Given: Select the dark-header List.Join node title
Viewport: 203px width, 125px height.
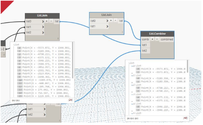Looking at the screenshot, I should pyautogui.click(x=42, y=15).
